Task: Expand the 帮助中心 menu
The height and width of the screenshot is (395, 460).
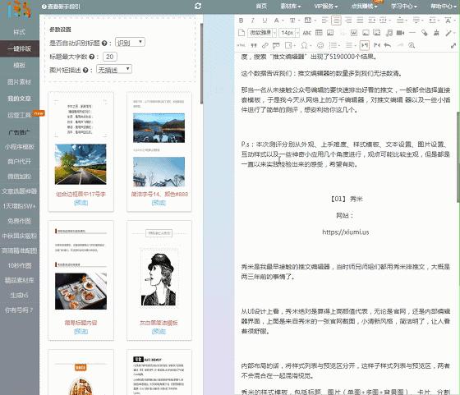Action: click(x=444, y=6)
